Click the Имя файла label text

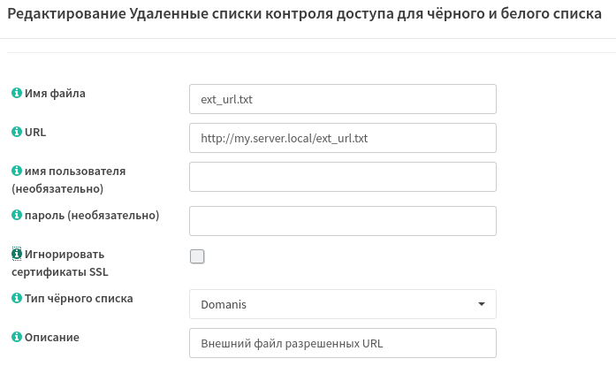tap(55, 94)
